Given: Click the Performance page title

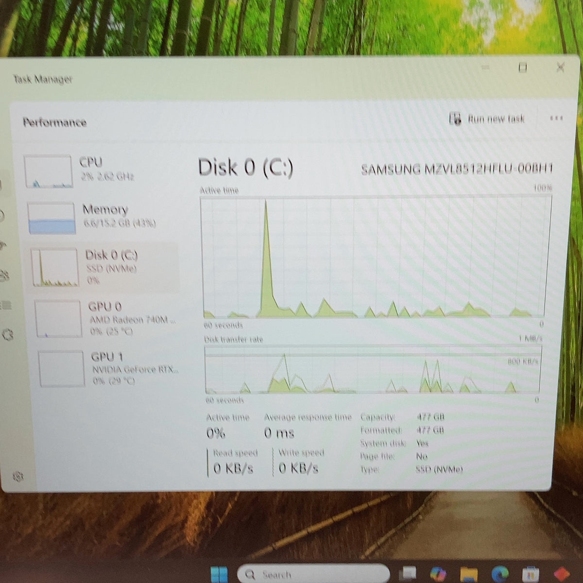Looking at the screenshot, I should coord(54,122).
